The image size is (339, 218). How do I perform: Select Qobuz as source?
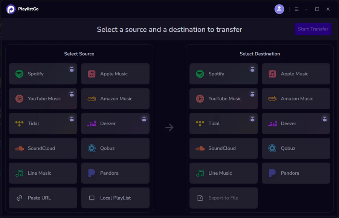pos(115,148)
